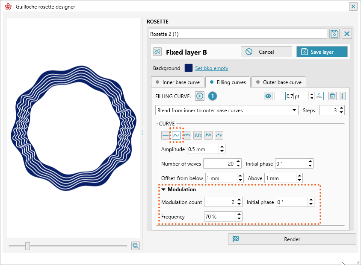The width and height of the screenshot is (361, 265).
Task: Switch to the Outer base curve tab
Action: [x=280, y=82]
